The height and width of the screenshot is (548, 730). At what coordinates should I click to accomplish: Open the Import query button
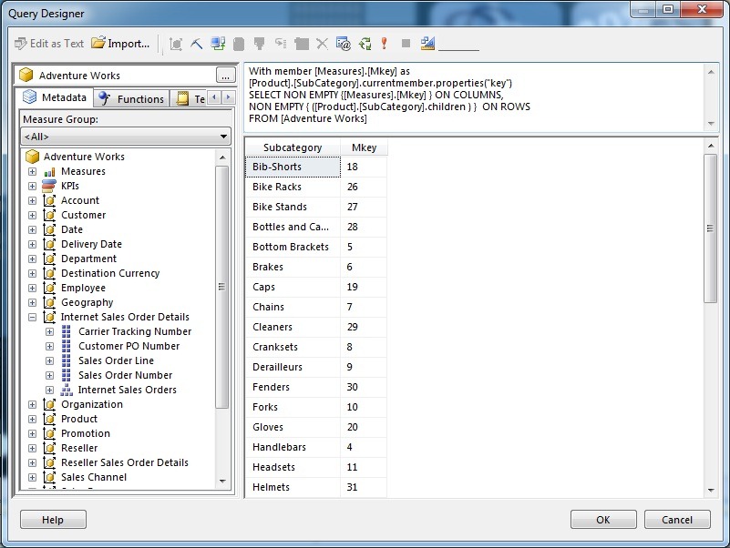coord(120,44)
